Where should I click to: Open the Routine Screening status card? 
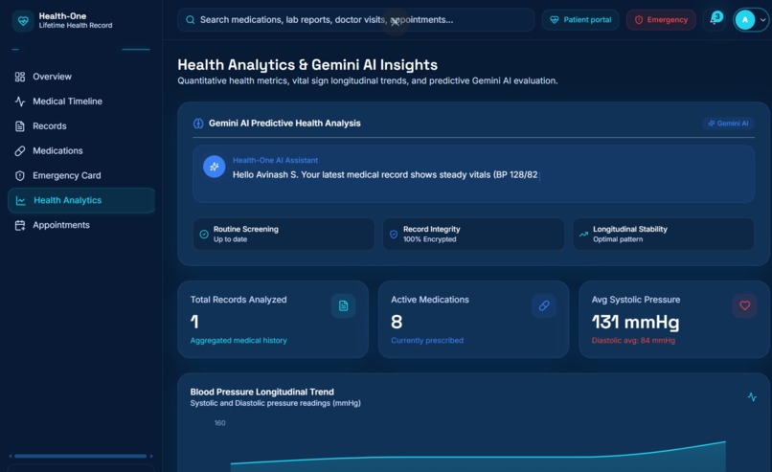(x=284, y=235)
